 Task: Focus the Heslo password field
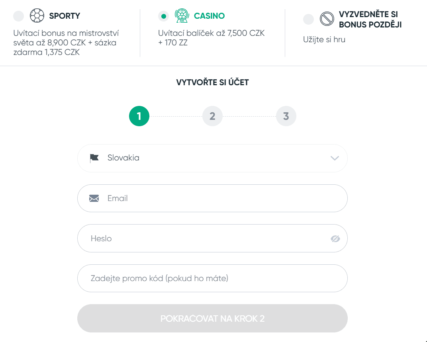(212, 238)
